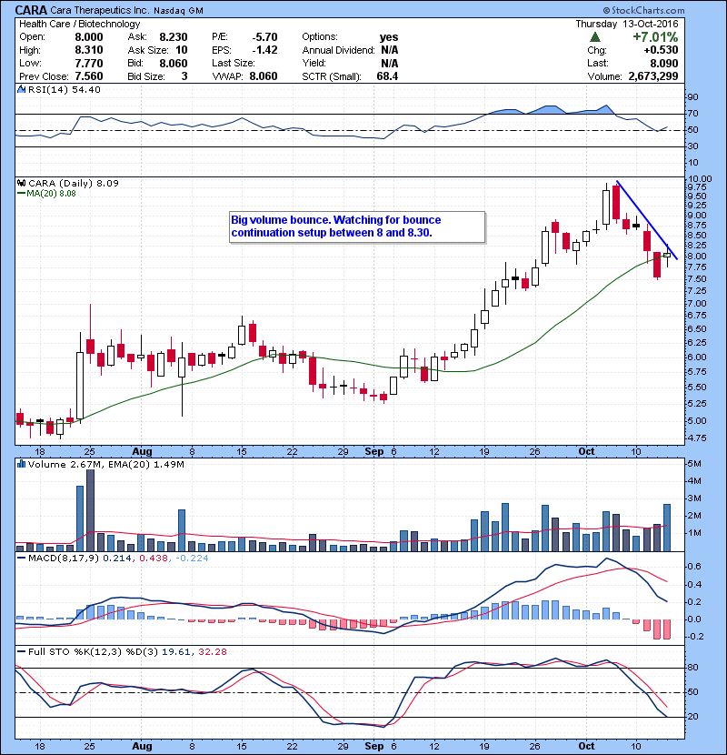Click the Ask value 8.230
The image size is (727, 755).
(x=174, y=37)
